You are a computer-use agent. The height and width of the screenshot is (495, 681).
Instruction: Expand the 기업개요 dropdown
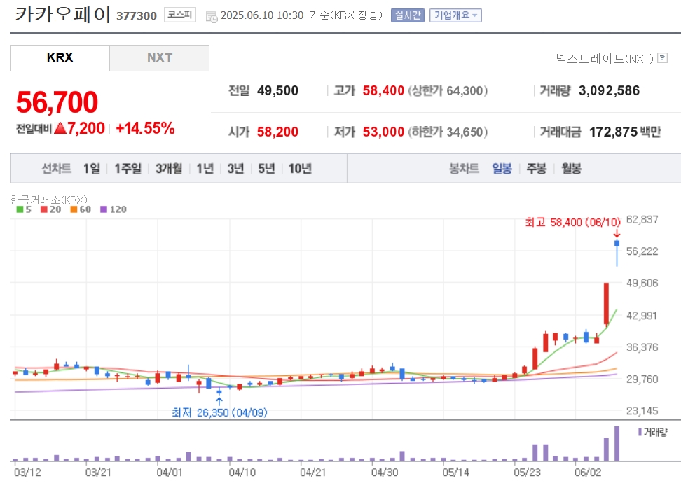click(x=455, y=15)
